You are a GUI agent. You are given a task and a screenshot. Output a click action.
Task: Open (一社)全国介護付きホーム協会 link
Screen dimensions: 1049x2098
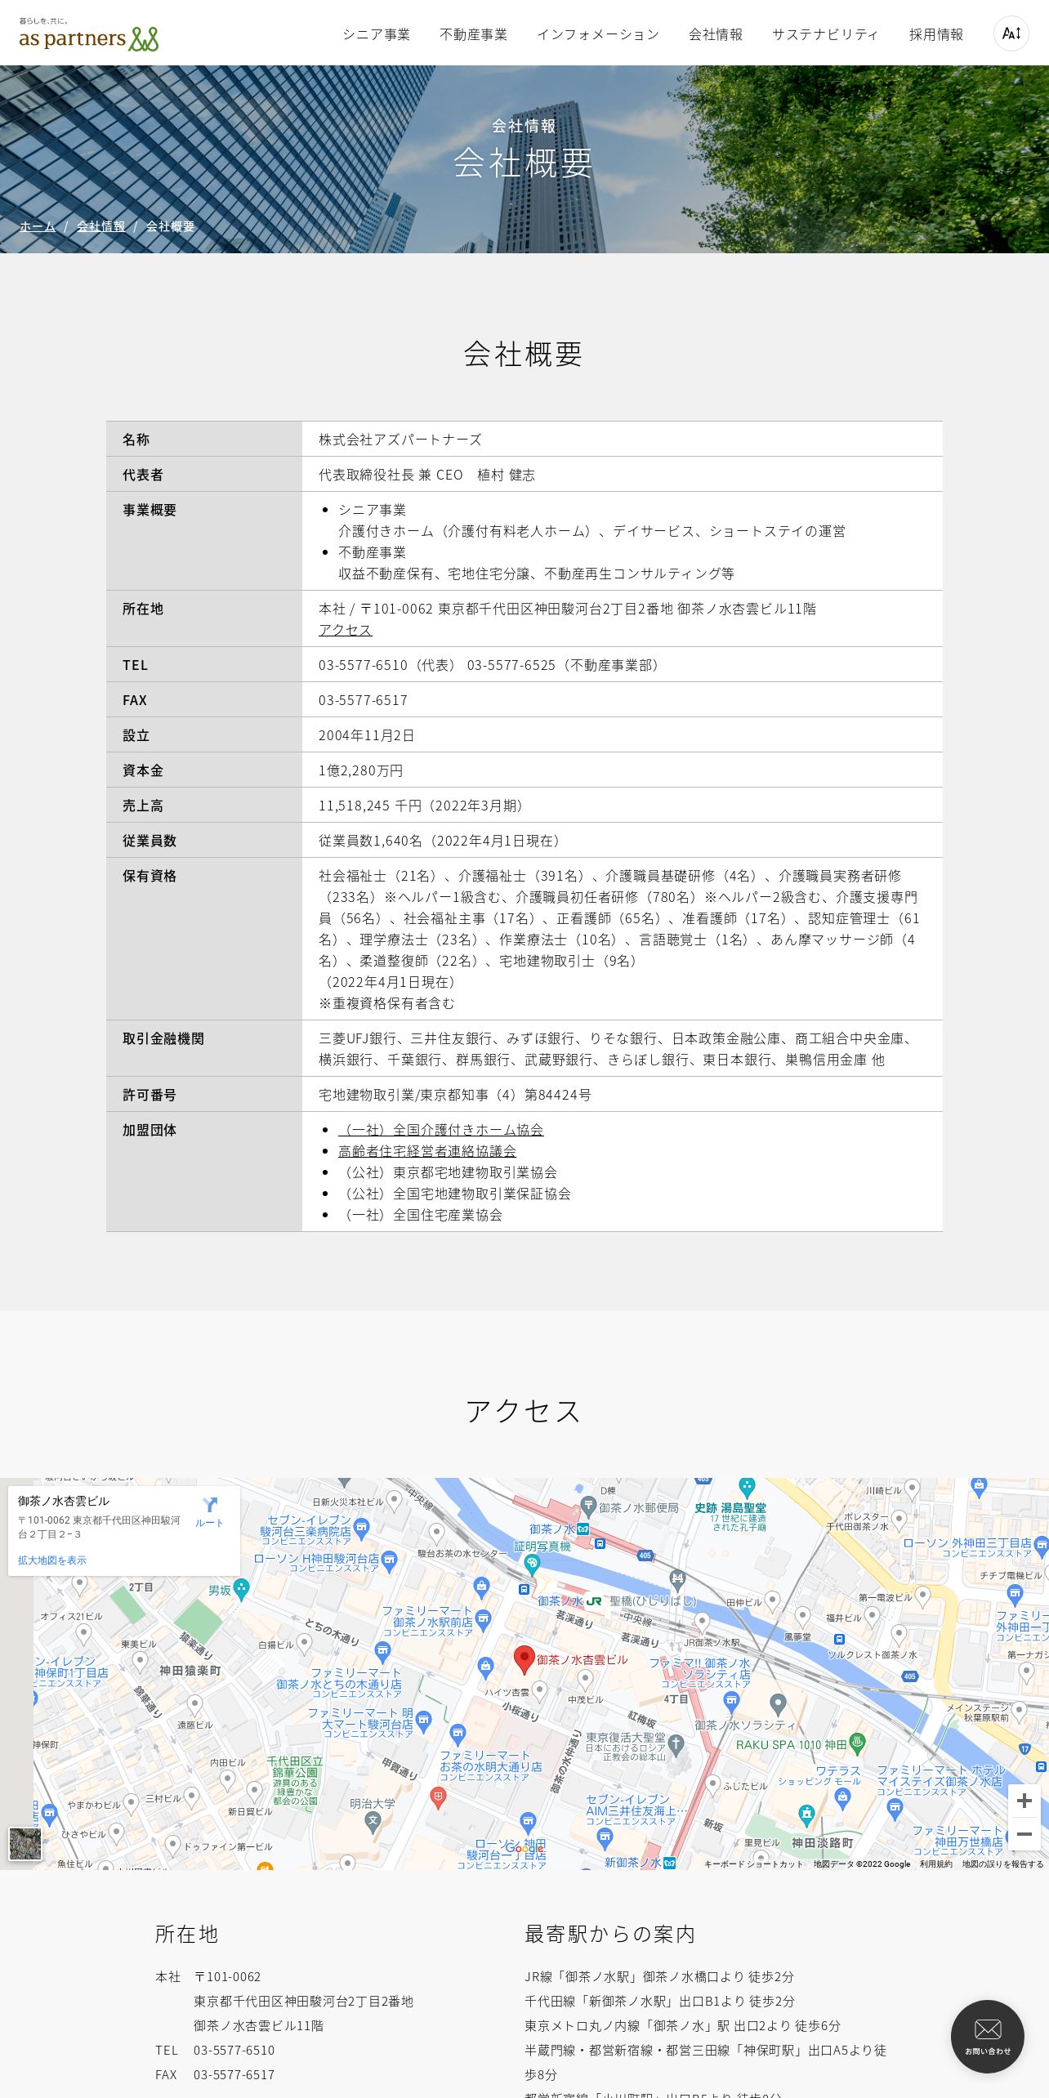441,1130
